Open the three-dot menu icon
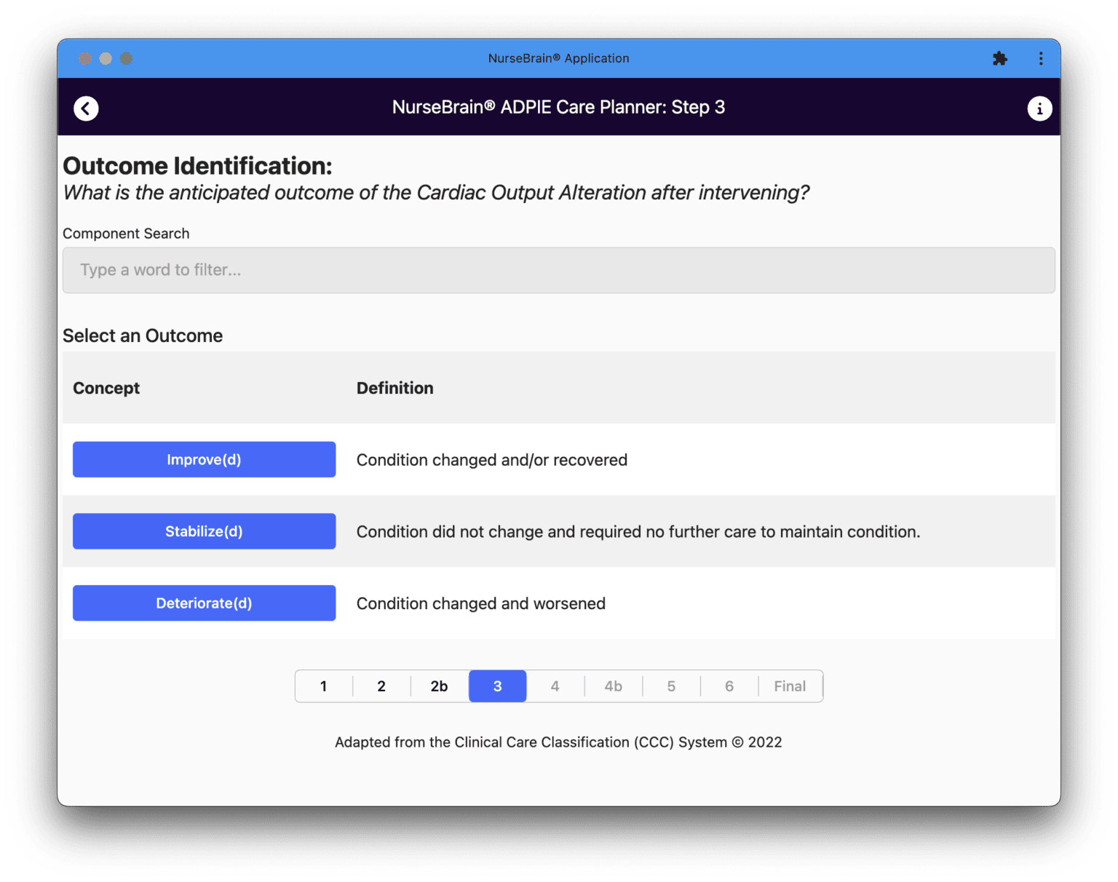This screenshot has height=882, width=1118. [1041, 58]
